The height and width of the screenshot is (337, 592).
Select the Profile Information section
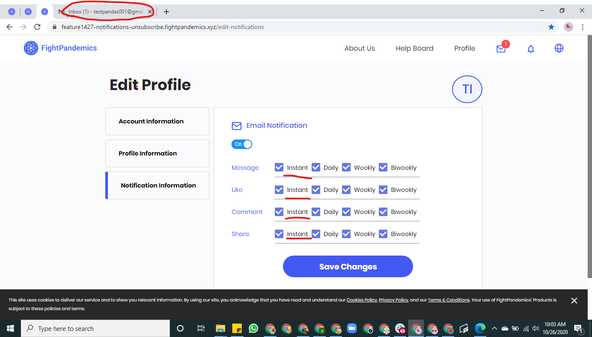coord(157,153)
